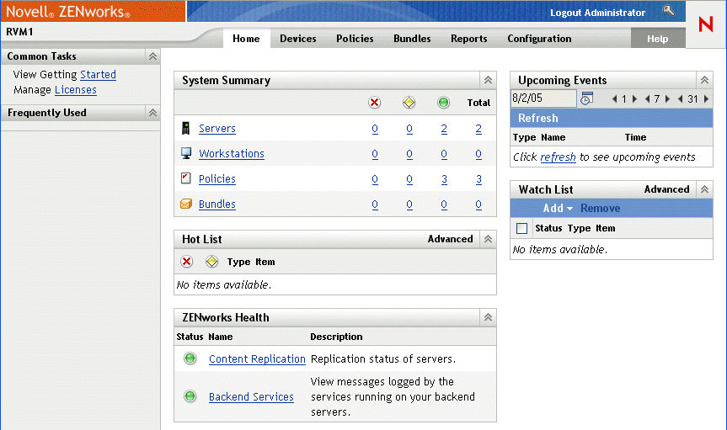Open the Bundles tab
Image resolution: width=727 pixels, height=430 pixels.
(x=412, y=39)
